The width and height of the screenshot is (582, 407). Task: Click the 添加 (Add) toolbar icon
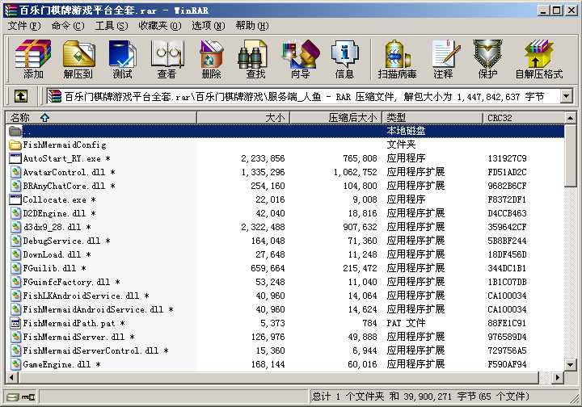pos(32,59)
